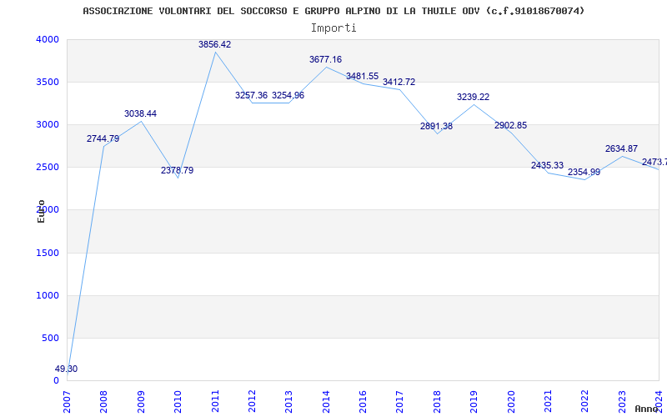Select the 49.30 data point label

[66, 369]
